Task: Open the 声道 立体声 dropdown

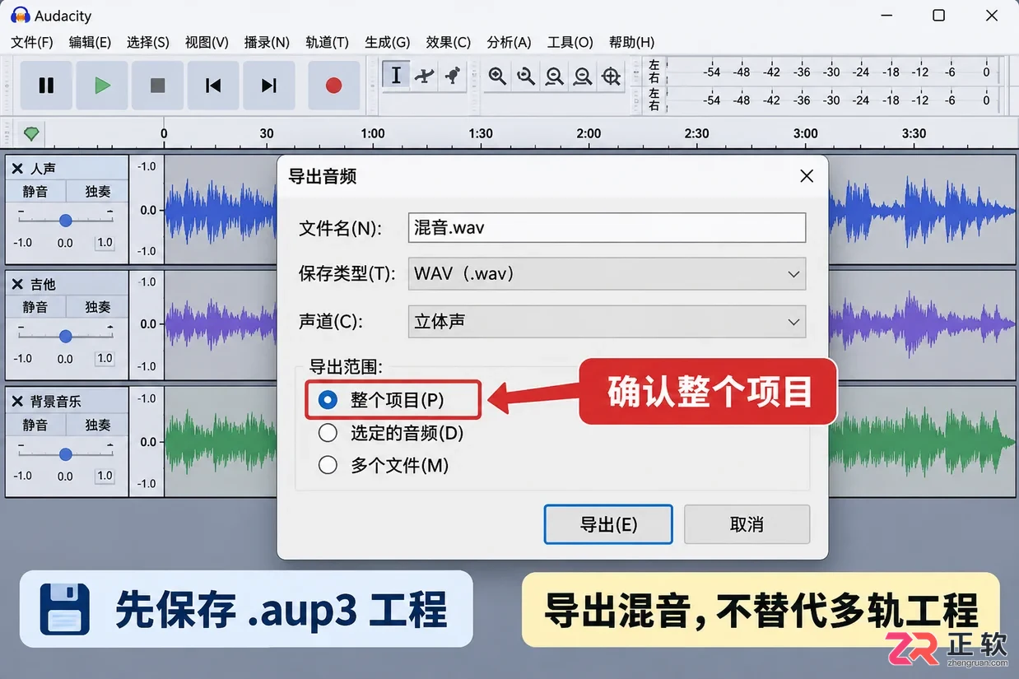Action: click(607, 322)
